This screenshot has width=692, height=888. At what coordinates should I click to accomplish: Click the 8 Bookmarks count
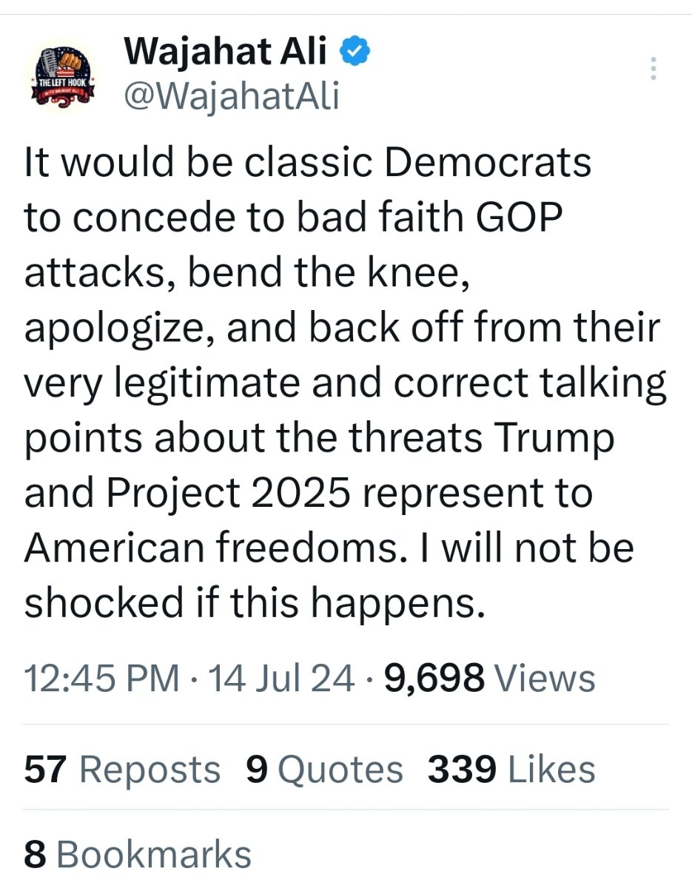138,855
